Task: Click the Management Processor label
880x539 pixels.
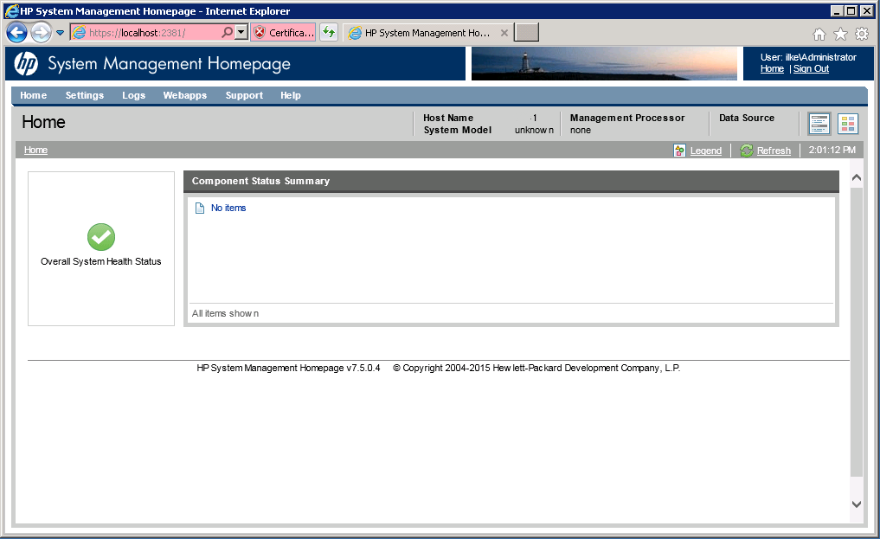Action: pos(627,118)
